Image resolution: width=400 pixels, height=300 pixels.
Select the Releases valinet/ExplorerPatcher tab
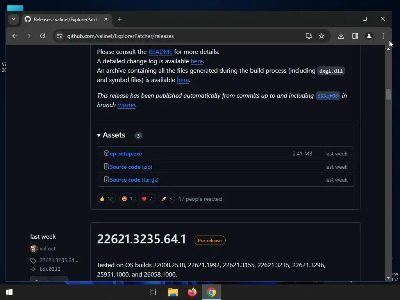66,20
